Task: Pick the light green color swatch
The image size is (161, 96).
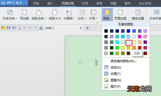Action: [x=123, y=42]
